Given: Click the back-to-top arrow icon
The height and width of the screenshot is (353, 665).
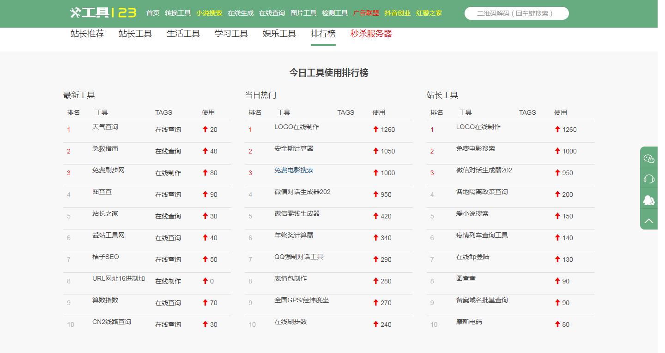Looking at the screenshot, I should [648, 220].
